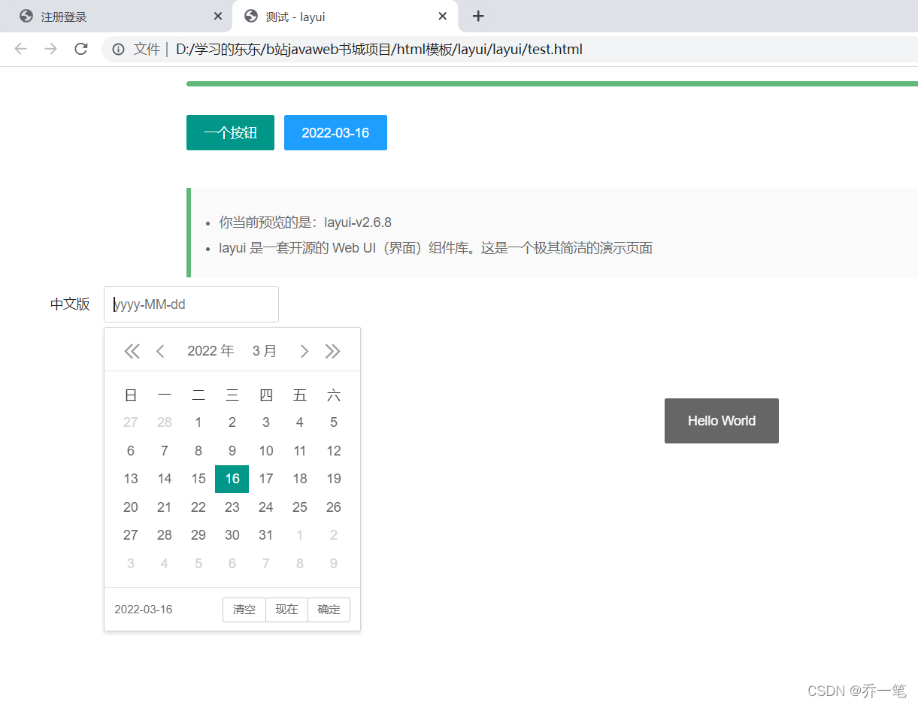Image resolution: width=918 pixels, height=705 pixels.
Task: Go to next month arrow in calendar
Action: click(304, 351)
